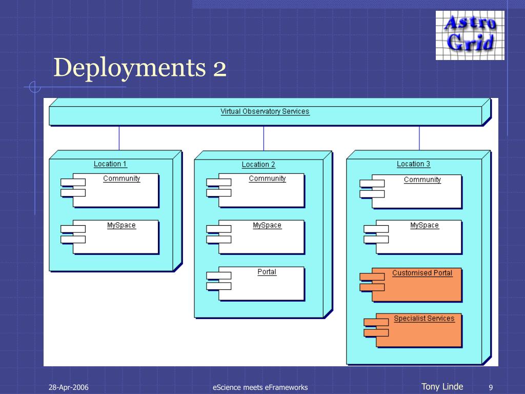
Task: Select the Virtual Observatory Services label
Action: (x=265, y=111)
